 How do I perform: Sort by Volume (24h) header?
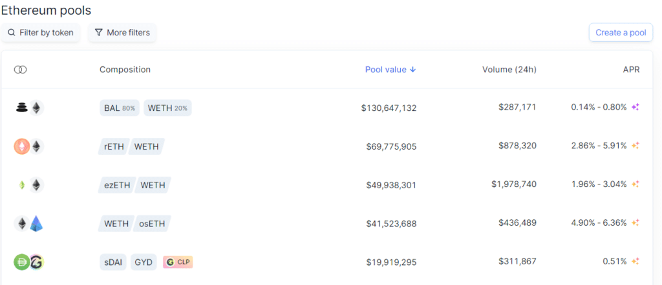509,70
